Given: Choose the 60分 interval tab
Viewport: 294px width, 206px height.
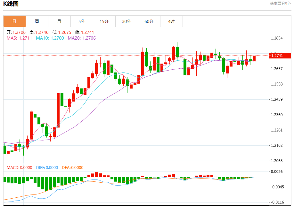Looking at the screenshot, I should coord(149,21).
